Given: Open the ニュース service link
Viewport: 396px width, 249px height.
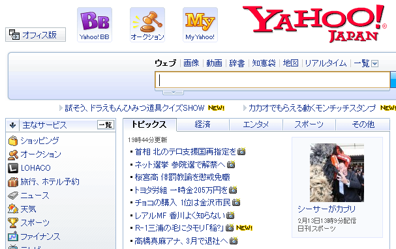Looking at the screenshot, I should click(35, 196).
